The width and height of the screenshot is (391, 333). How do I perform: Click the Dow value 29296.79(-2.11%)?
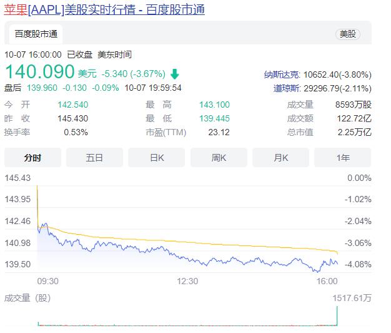point(337,88)
